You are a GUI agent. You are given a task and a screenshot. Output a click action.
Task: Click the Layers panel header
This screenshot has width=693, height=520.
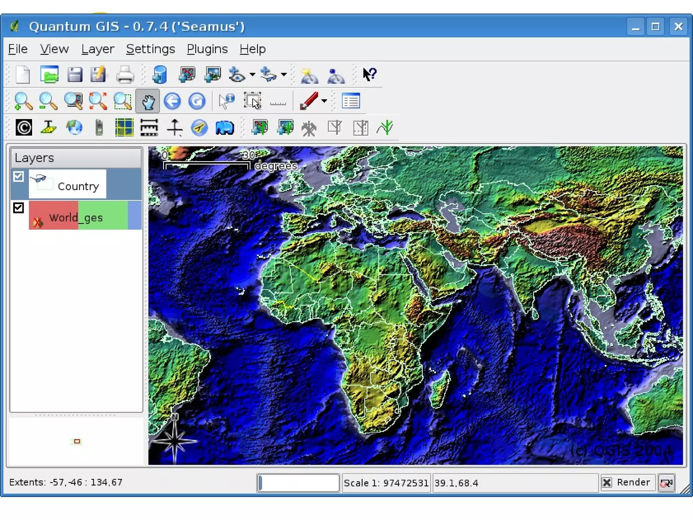pyautogui.click(x=76, y=158)
